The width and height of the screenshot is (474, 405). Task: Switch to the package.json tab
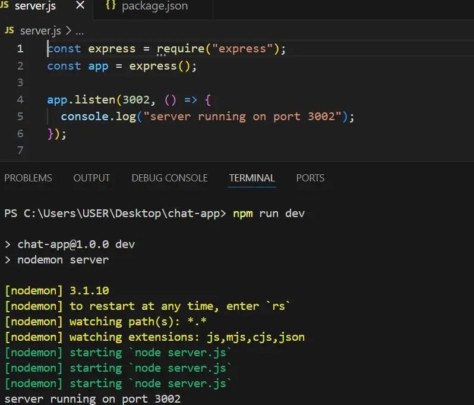pyautogui.click(x=154, y=6)
